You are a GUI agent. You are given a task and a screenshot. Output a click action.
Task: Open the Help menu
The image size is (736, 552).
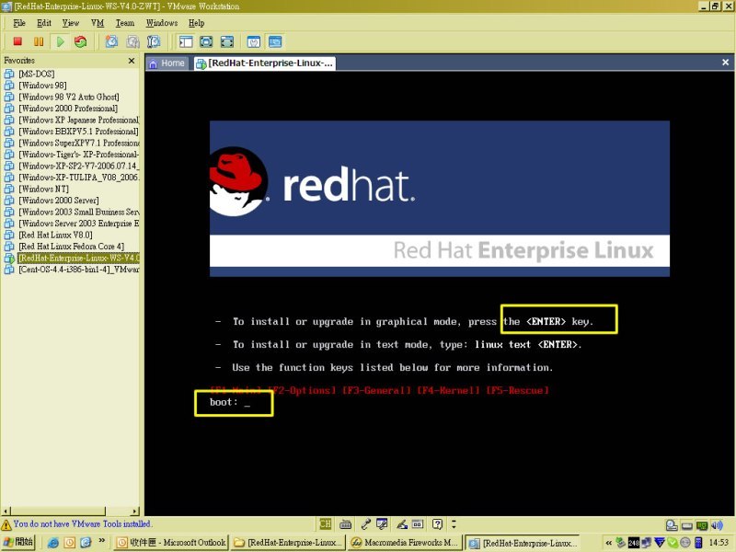(x=197, y=23)
